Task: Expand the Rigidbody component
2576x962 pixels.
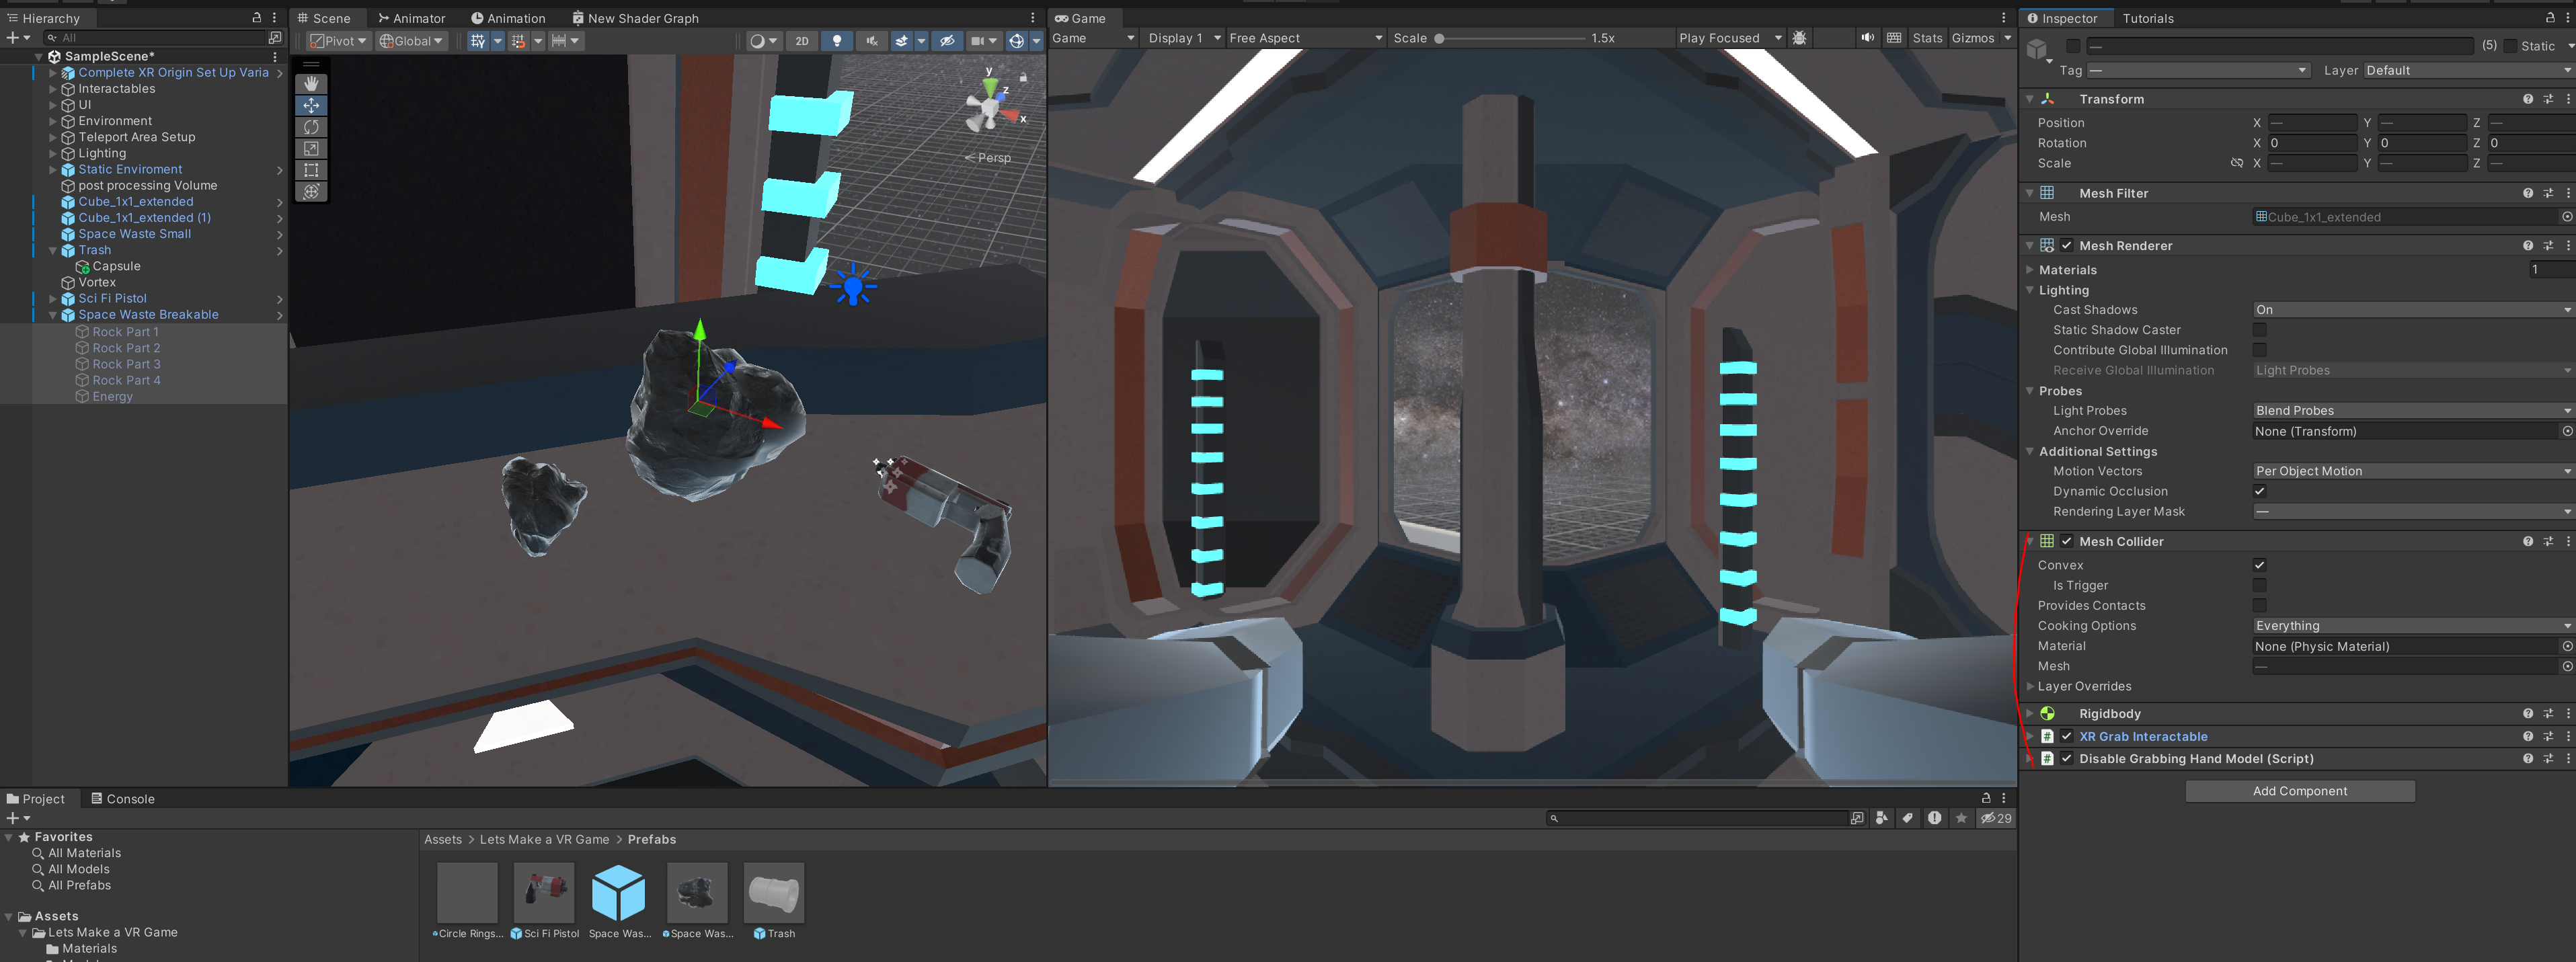Action: 2029,714
